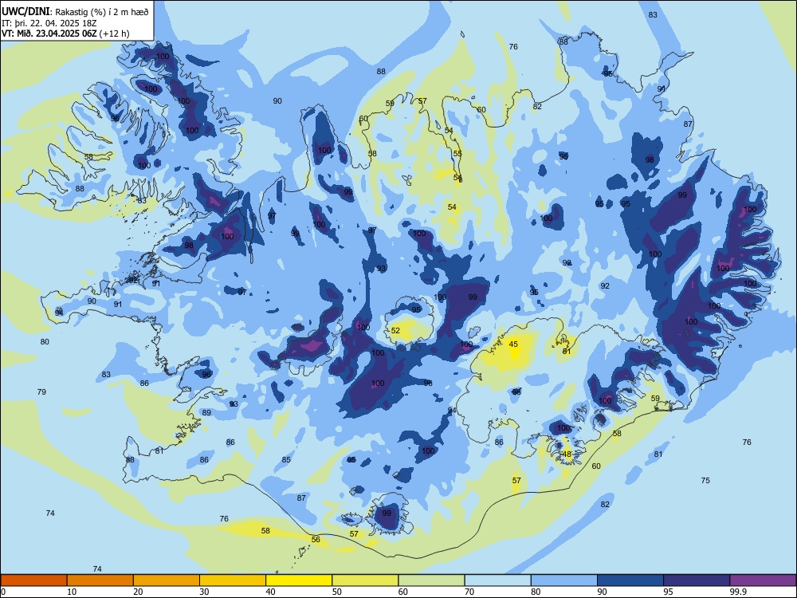Select the dark blue 90–95 legend swatch
This screenshot has width=797, height=598.
pos(630,580)
